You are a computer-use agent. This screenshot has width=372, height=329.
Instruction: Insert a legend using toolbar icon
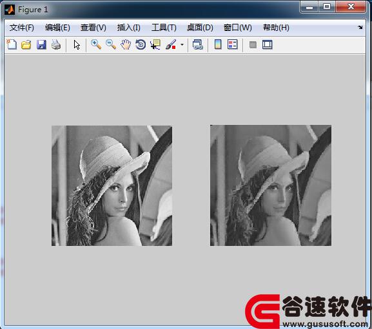click(x=233, y=44)
